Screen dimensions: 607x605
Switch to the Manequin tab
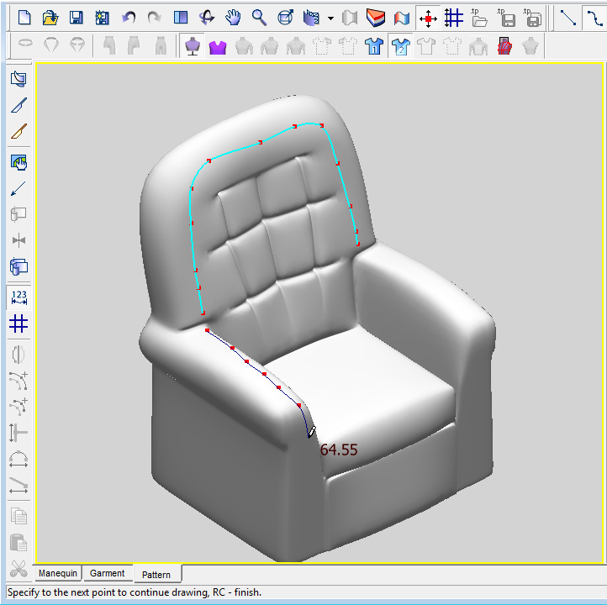pyautogui.click(x=58, y=573)
